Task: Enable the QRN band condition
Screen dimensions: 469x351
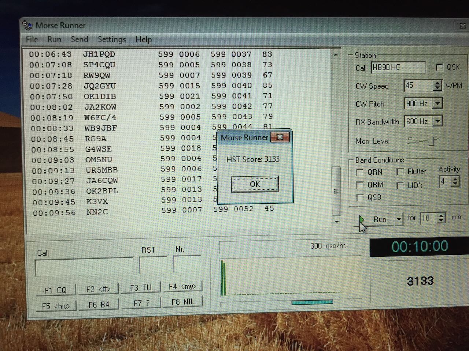Action: coord(360,172)
